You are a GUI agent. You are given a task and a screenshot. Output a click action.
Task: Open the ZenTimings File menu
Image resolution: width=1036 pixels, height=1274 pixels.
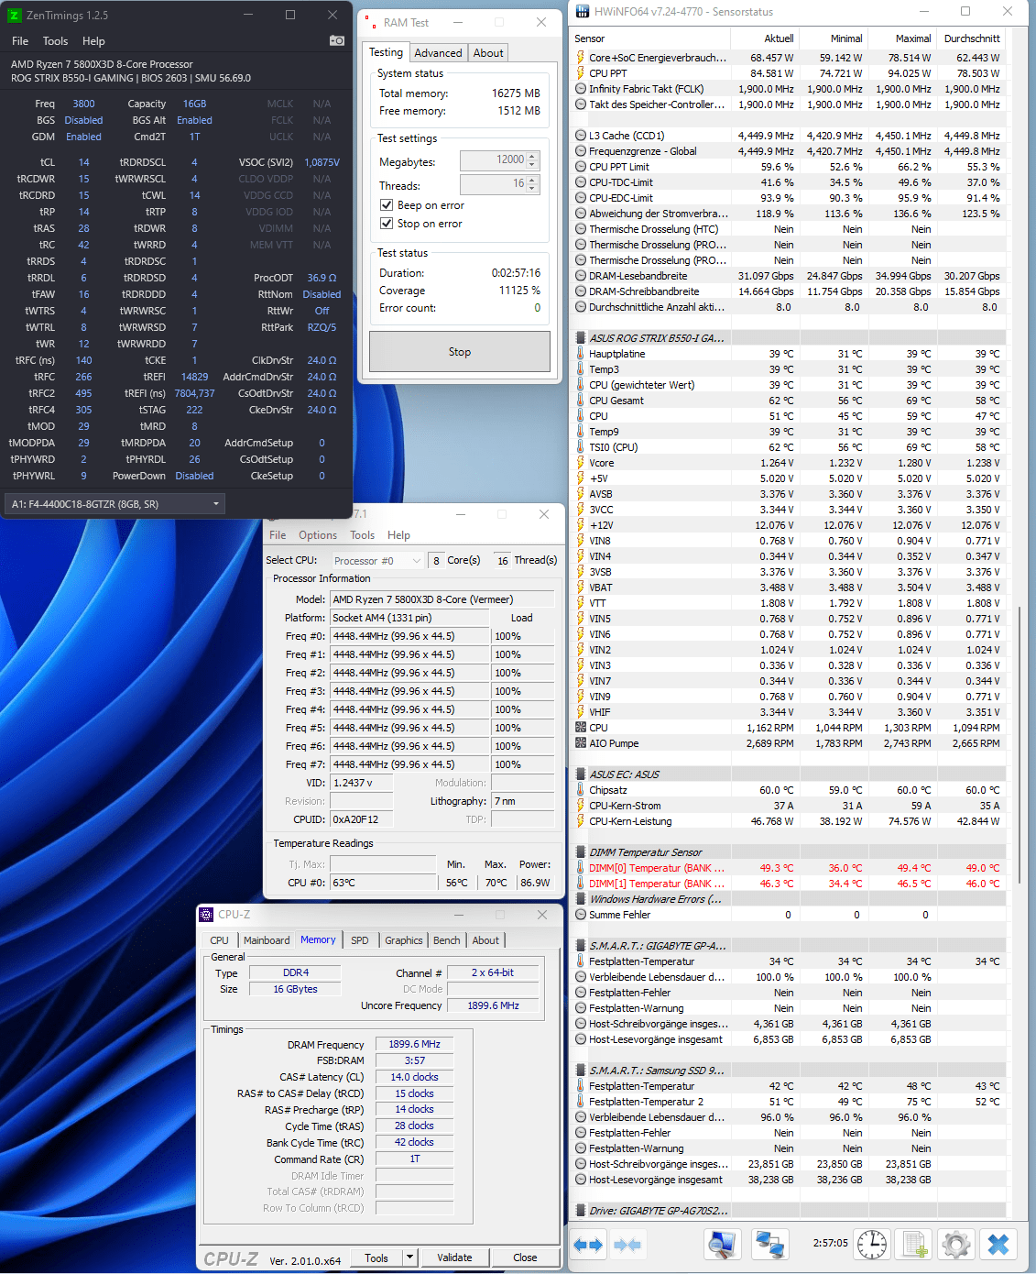pyautogui.click(x=20, y=41)
